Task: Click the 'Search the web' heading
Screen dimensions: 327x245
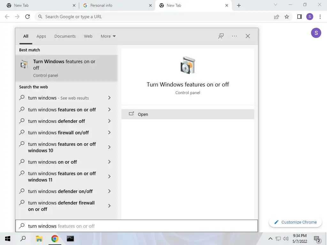Action: pos(34,87)
